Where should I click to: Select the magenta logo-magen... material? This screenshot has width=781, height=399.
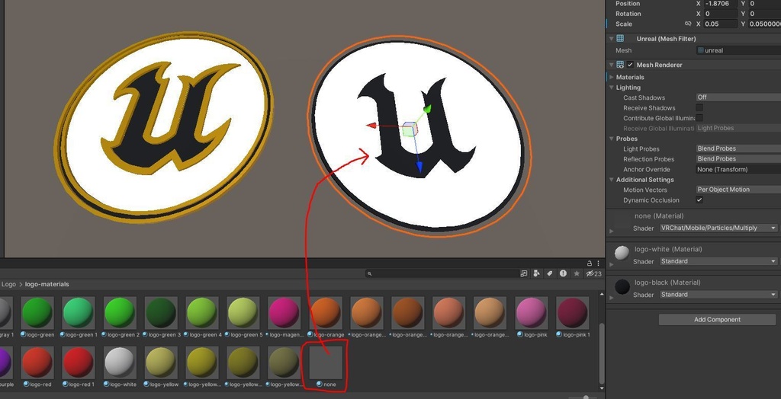coord(284,317)
